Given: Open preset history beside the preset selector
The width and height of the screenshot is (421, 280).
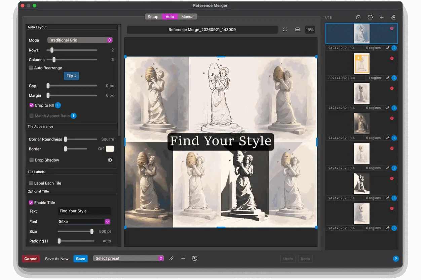Looking at the screenshot, I should (x=195, y=259).
